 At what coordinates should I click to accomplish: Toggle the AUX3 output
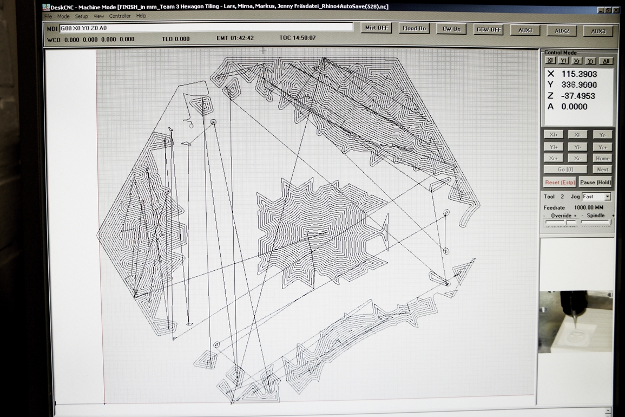tap(598, 31)
